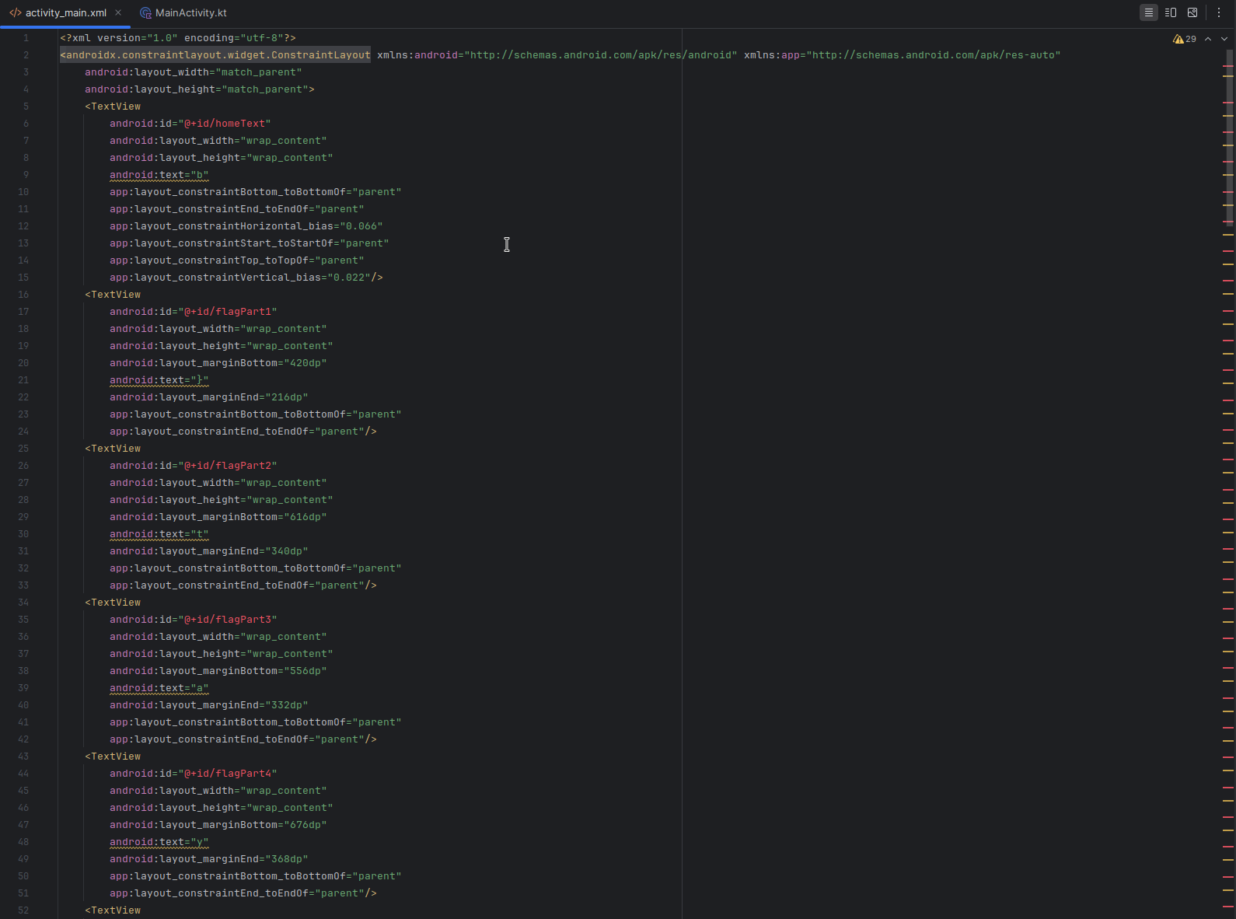Click the android:text="a" line

pyautogui.click(x=159, y=688)
